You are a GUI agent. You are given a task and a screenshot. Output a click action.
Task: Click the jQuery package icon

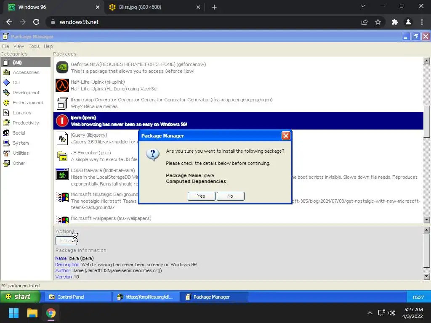pos(62,138)
